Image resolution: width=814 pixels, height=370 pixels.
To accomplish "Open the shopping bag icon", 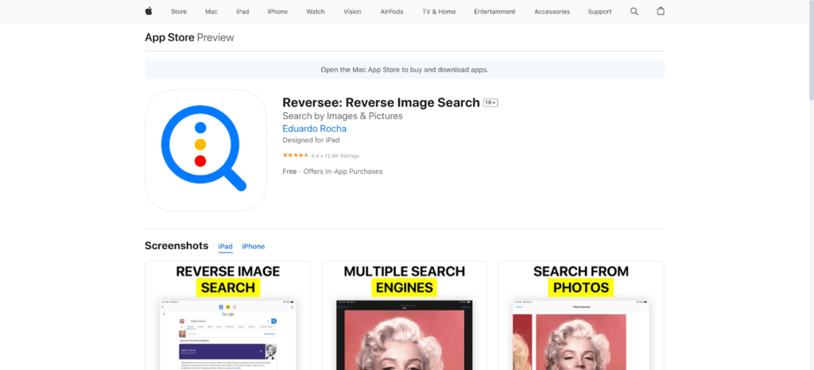I will 661,11.
